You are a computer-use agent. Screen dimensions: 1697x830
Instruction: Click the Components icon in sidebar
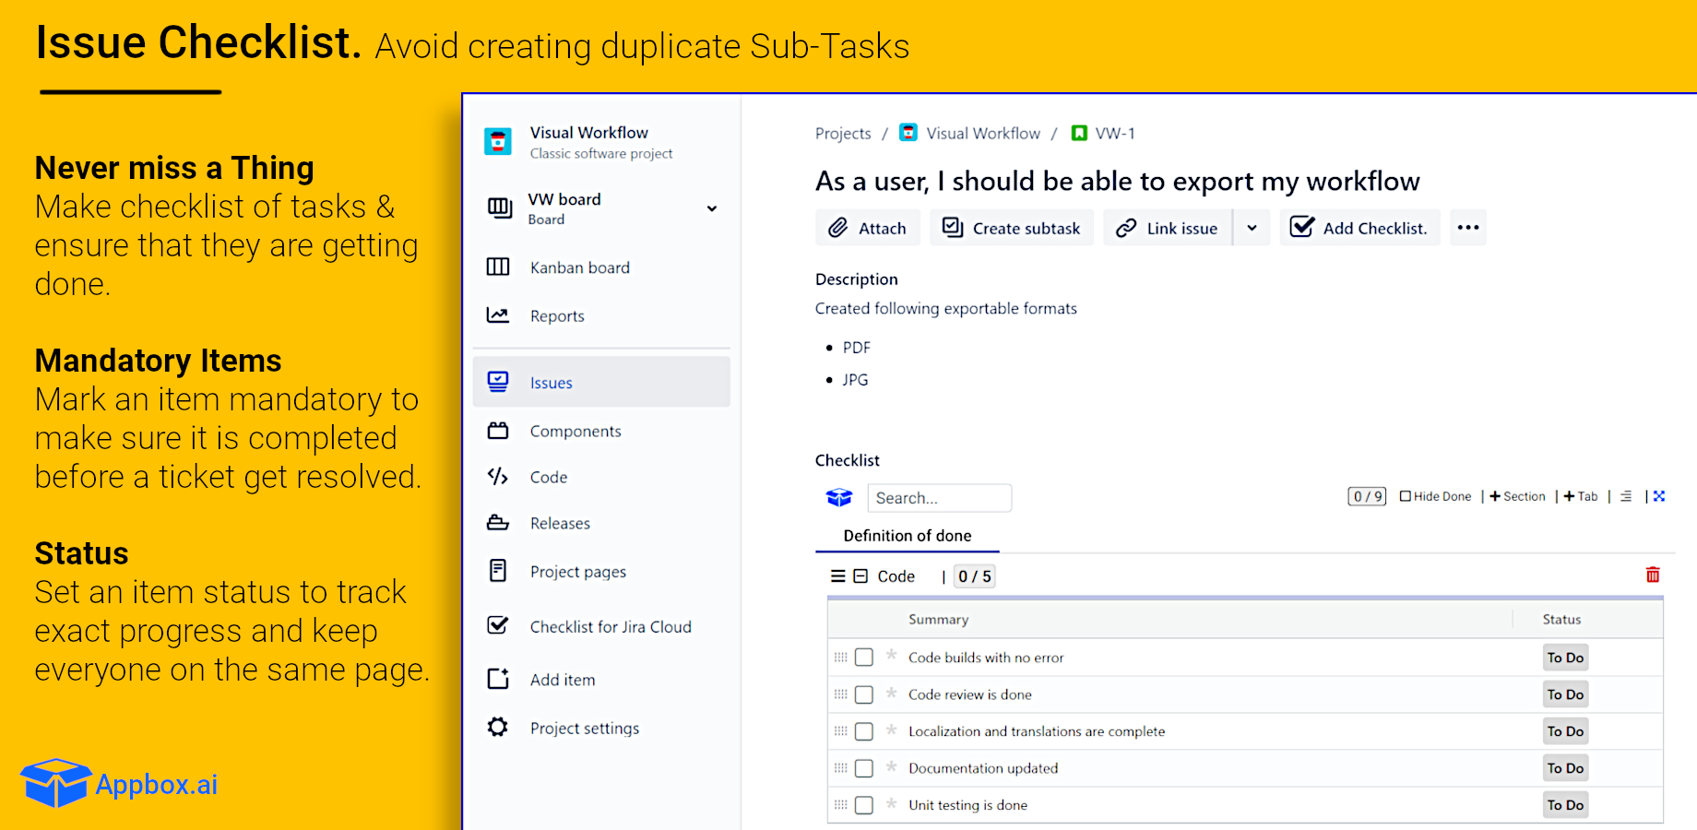[498, 431]
